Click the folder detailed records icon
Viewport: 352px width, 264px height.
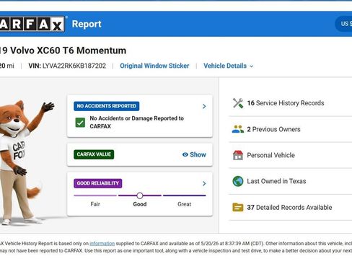(238, 207)
